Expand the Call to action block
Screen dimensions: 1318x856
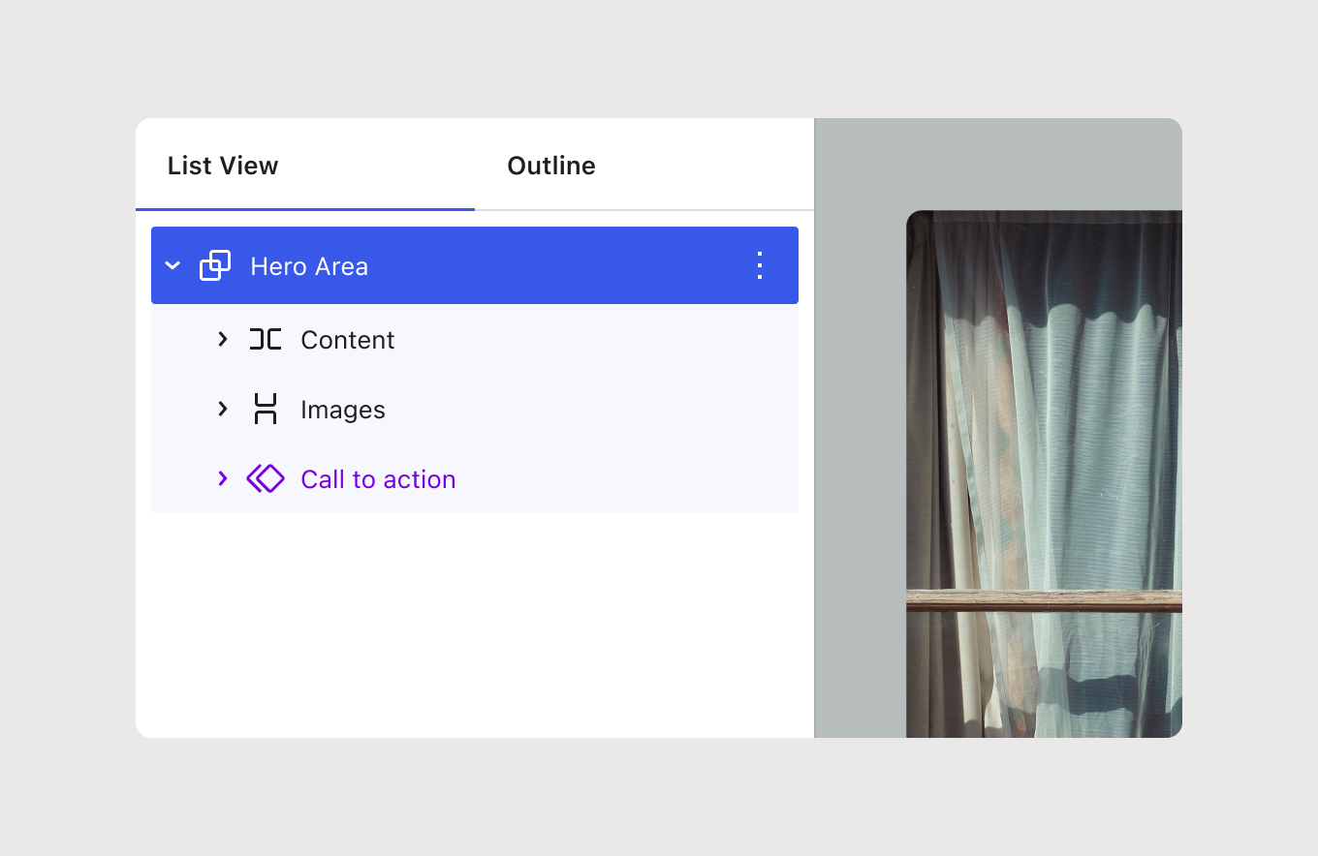(x=222, y=478)
